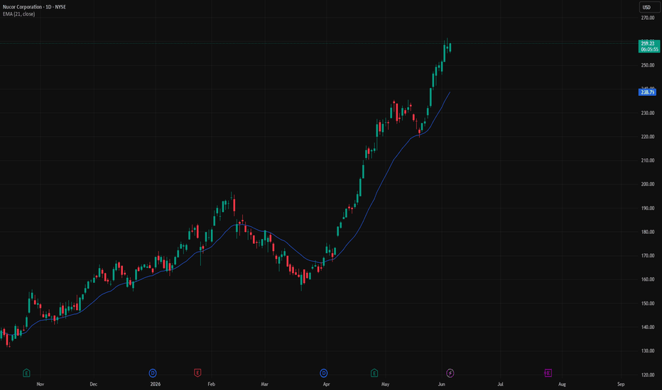Click the May label on the time axis
This screenshot has width=662, height=390.
point(385,384)
